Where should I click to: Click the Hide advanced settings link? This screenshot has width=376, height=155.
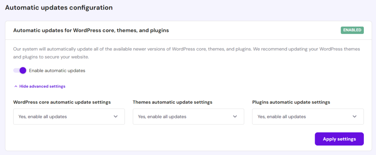tap(42, 86)
